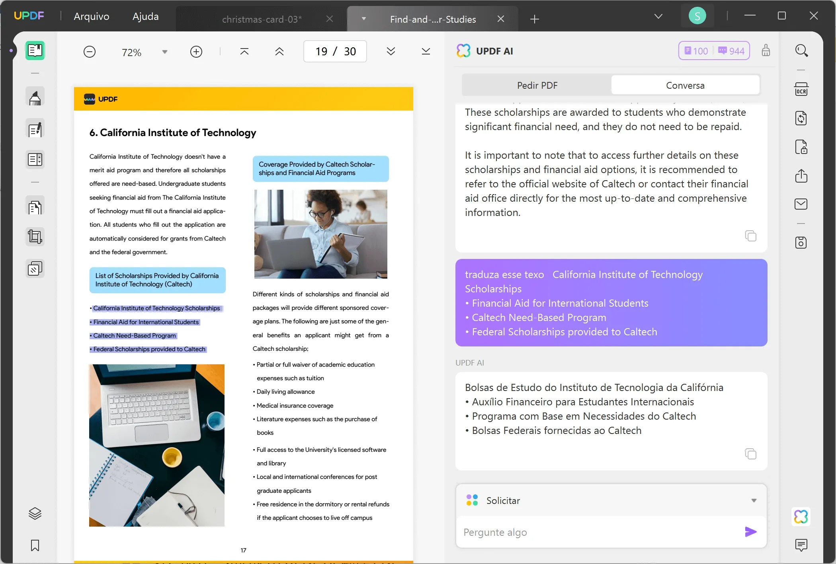Switch to the christmas-card-03 tab
The width and height of the screenshot is (836, 564).
[x=262, y=19]
